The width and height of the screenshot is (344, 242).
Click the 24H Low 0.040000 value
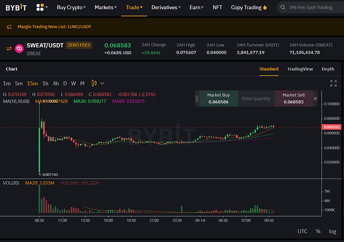[x=216, y=52]
